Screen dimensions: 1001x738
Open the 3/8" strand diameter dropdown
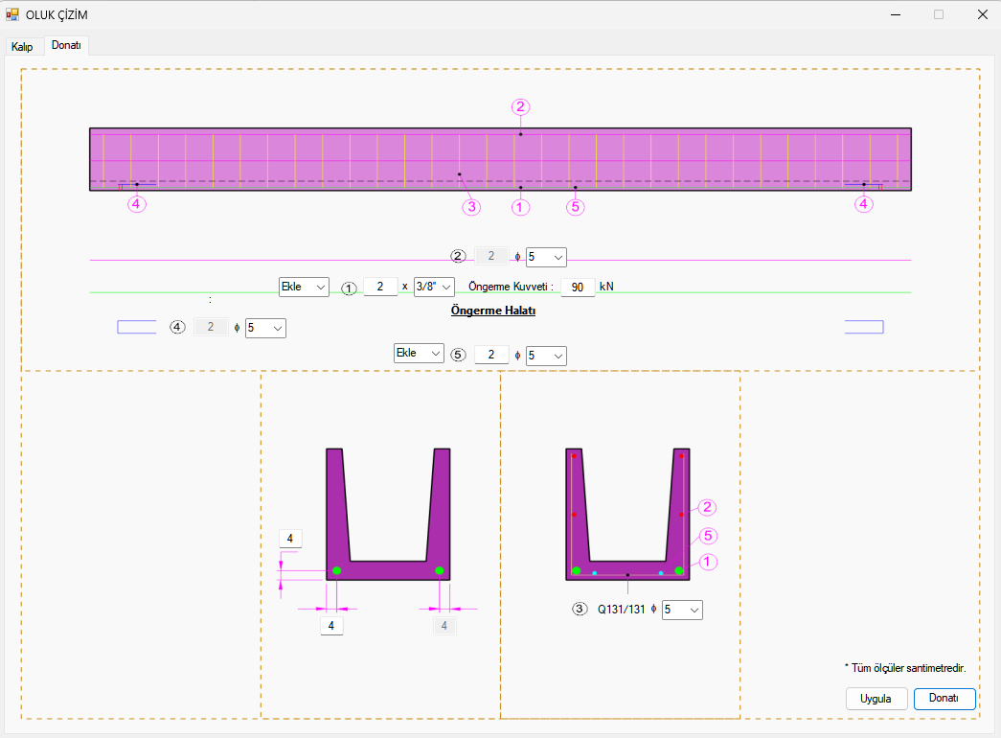click(434, 287)
